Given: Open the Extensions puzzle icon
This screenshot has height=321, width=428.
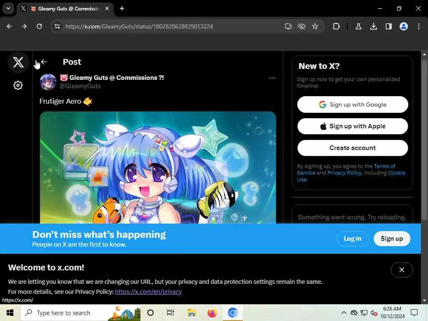Looking at the screenshot, I should click(x=336, y=26).
